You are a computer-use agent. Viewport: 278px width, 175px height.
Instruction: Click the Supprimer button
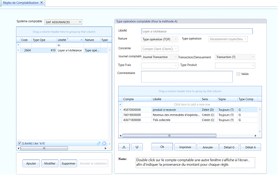click(x=68, y=163)
